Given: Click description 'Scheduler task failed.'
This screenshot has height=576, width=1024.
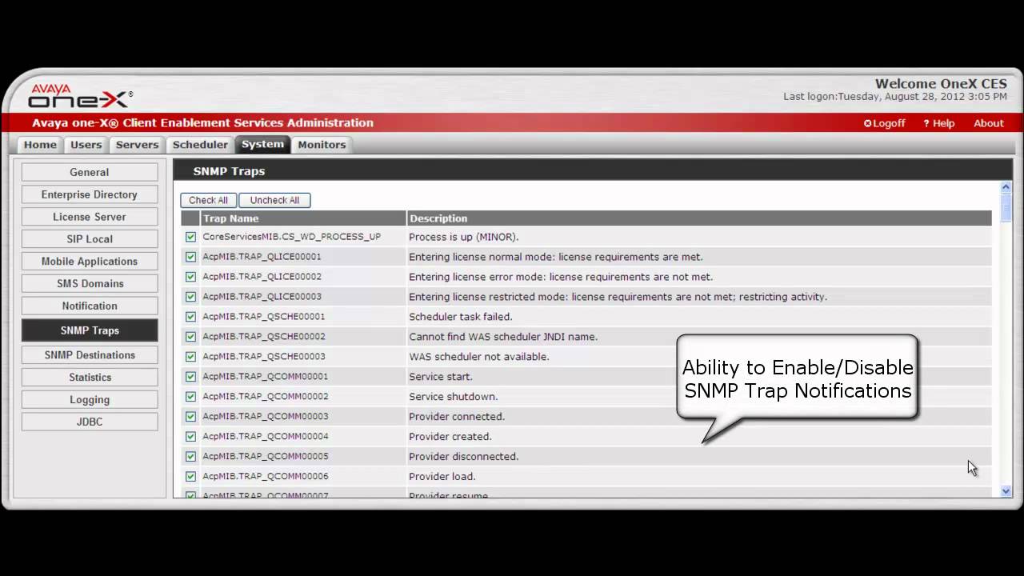Looking at the screenshot, I should [460, 317].
